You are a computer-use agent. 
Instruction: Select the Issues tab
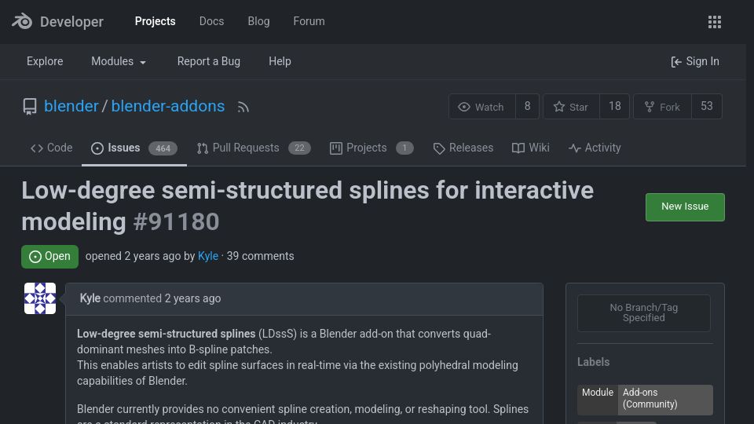134,148
